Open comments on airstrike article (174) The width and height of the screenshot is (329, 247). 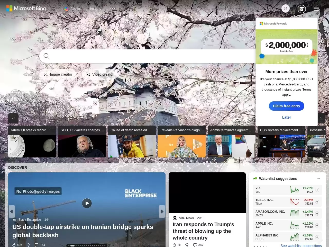pos(40,245)
